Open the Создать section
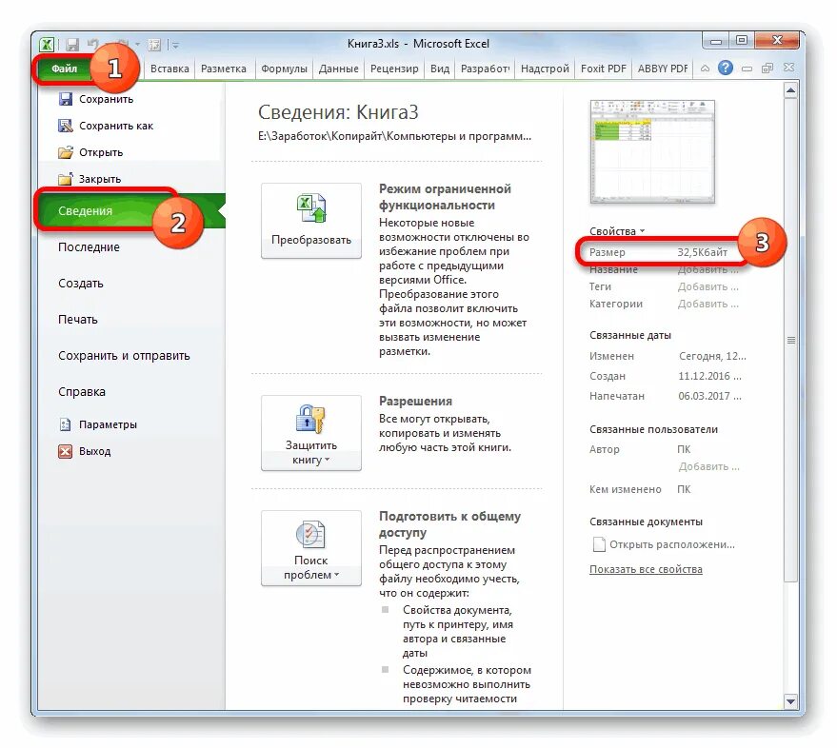 coord(81,284)
